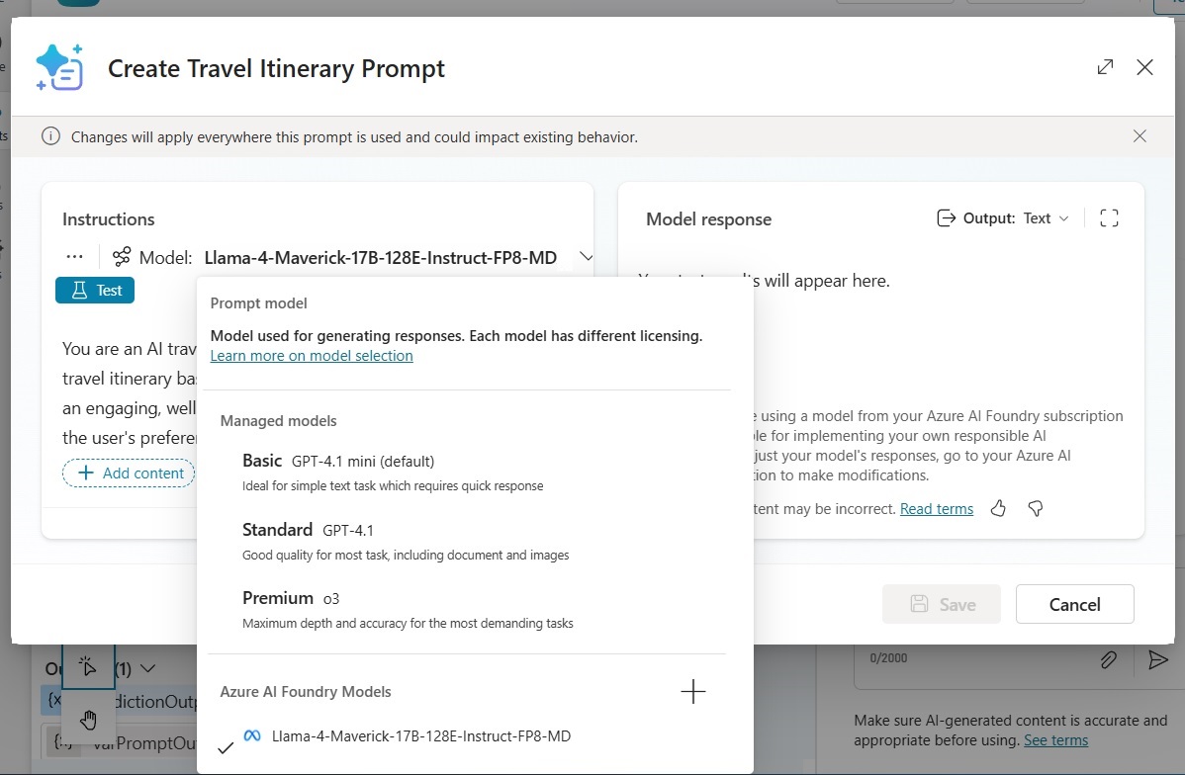Screen dimensions: 1185x775
Task: Open the dialog in expanded view via diagonal arrow
Action: coord(1105,66)
